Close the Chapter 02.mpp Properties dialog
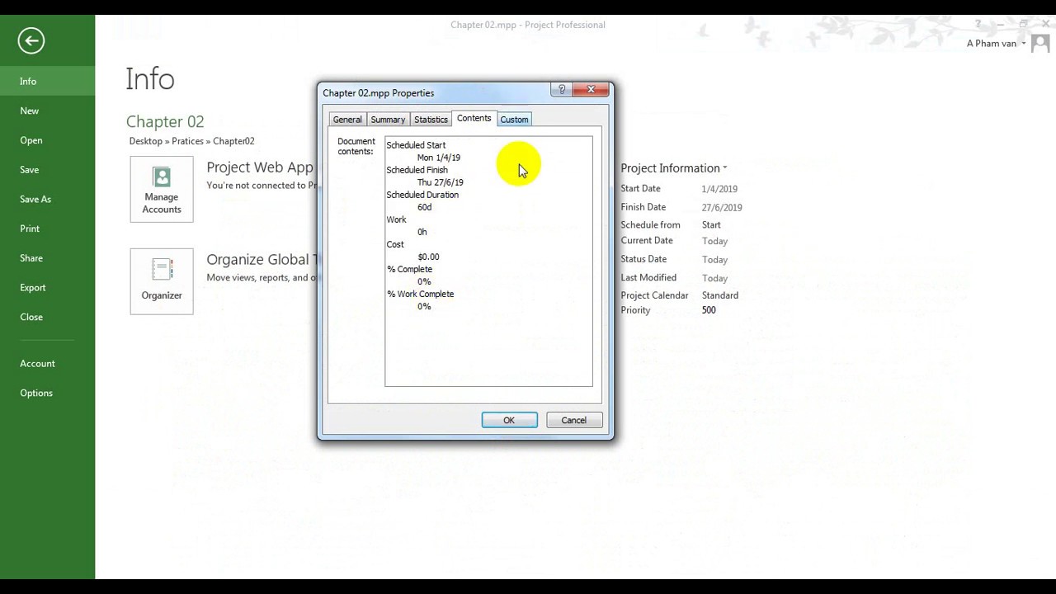 click(591, 90)
